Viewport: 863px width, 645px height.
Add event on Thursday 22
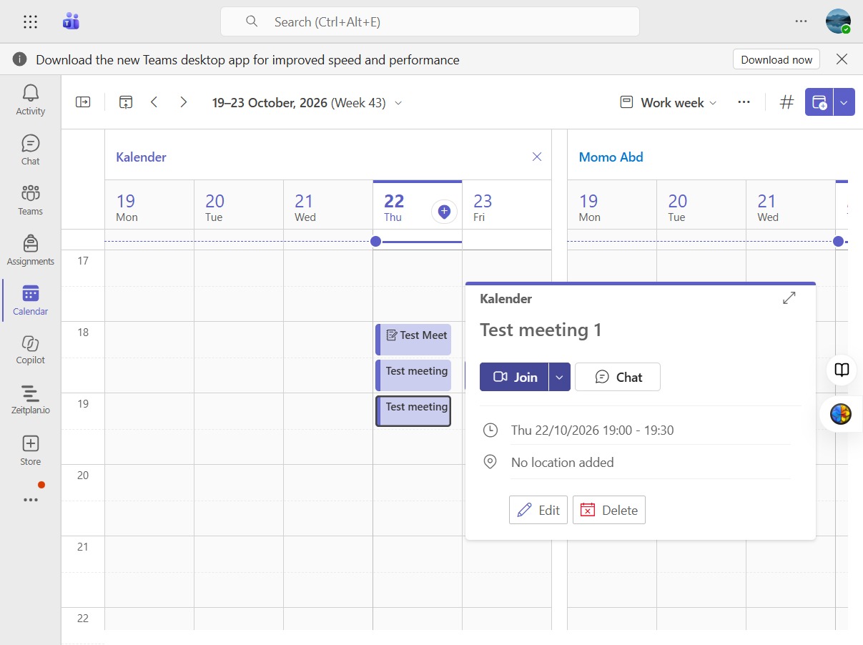pyautogui.click(x=444, y=211)
